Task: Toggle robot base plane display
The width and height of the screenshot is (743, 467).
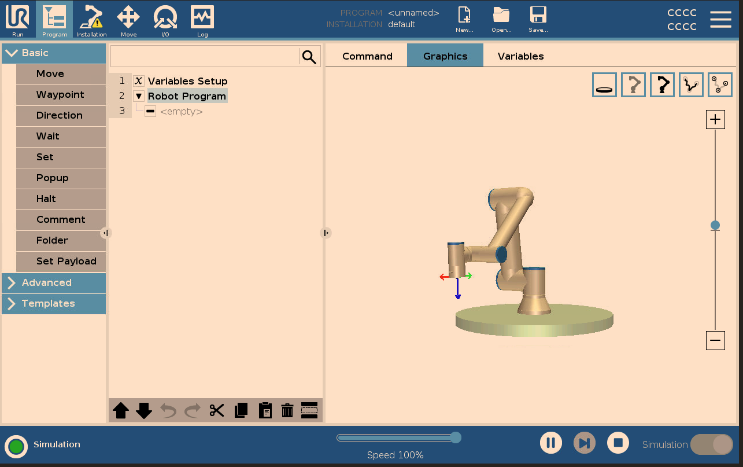Action: tap(605, 84)
